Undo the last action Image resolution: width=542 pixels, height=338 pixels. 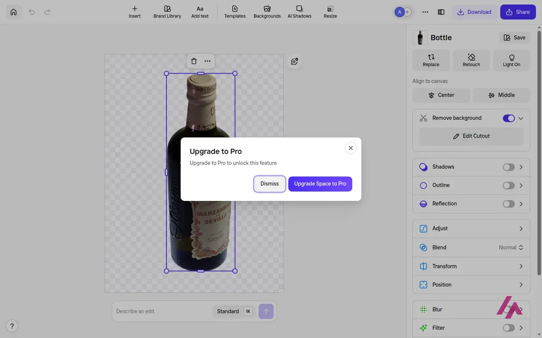(x=32, y=12)
